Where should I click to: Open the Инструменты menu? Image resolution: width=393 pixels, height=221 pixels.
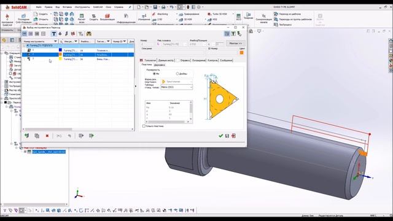tap(82, 7)
